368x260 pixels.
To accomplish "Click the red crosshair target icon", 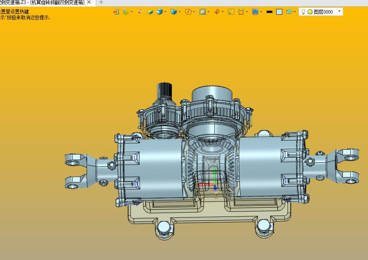I will click(x=217, y=12).
